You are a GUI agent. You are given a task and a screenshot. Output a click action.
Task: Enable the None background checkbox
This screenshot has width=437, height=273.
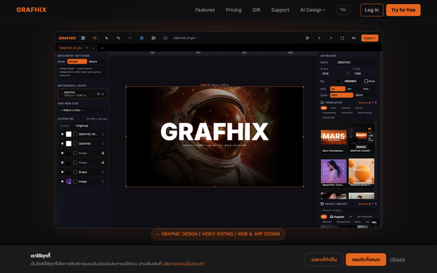366,81
